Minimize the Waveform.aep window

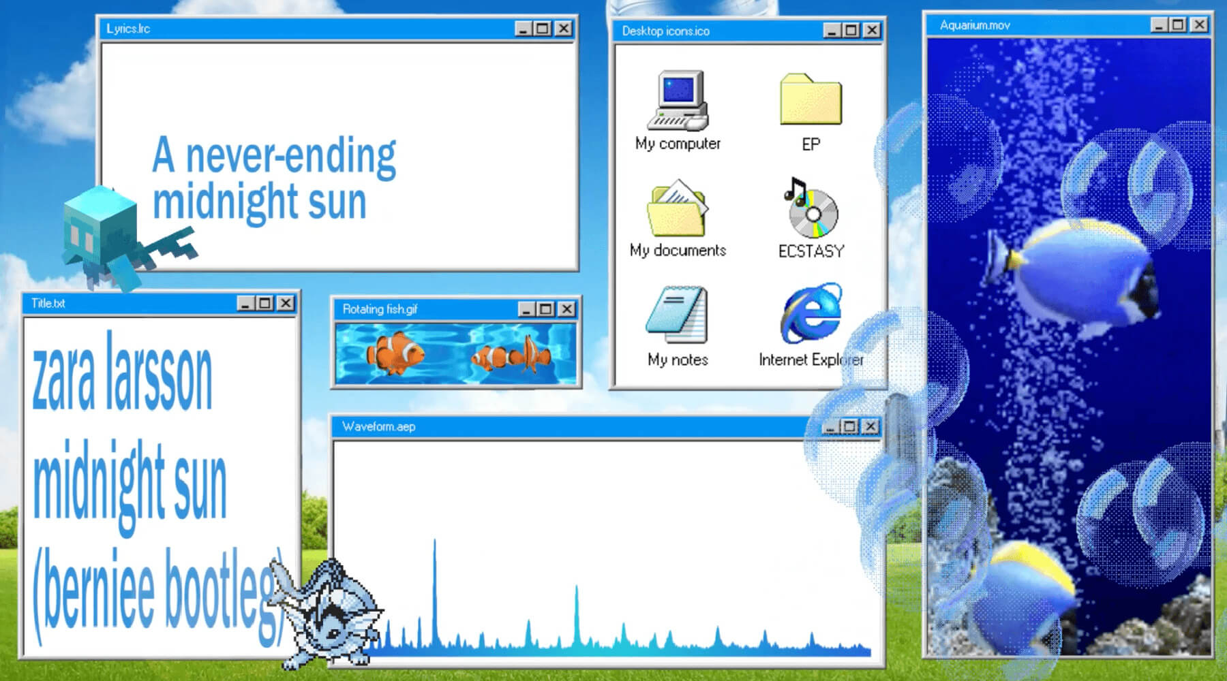pyautogui.click(x=830, y=426)
